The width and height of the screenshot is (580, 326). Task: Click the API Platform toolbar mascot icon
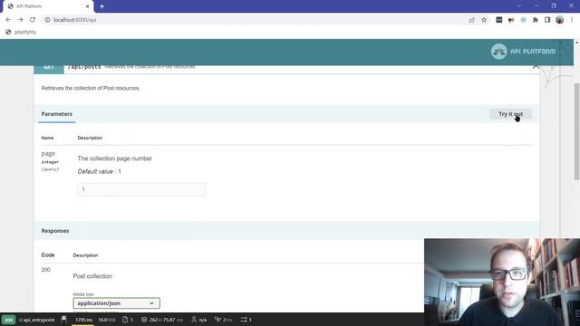63,320
